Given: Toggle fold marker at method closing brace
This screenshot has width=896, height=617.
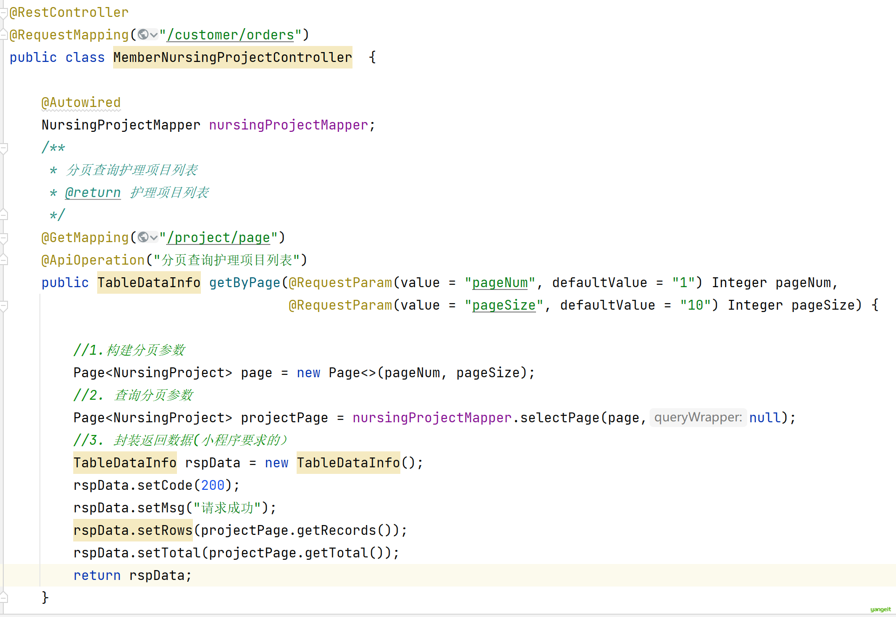Looking at the screenshot, I should point(4,597).
